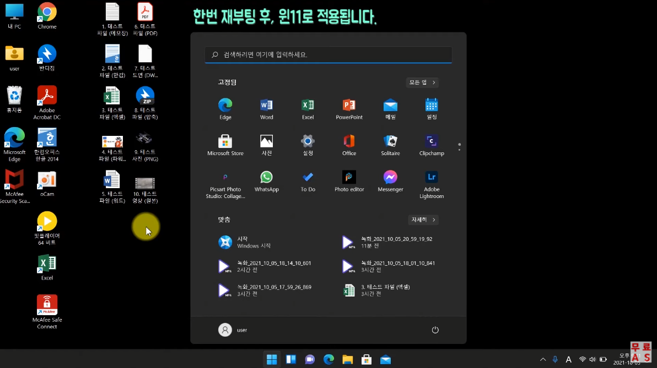Image resolution: width=657 pixels, height=368 pixels.
Task: Launch PowerPoint from pinned apps
Action: tap(349, 109)
